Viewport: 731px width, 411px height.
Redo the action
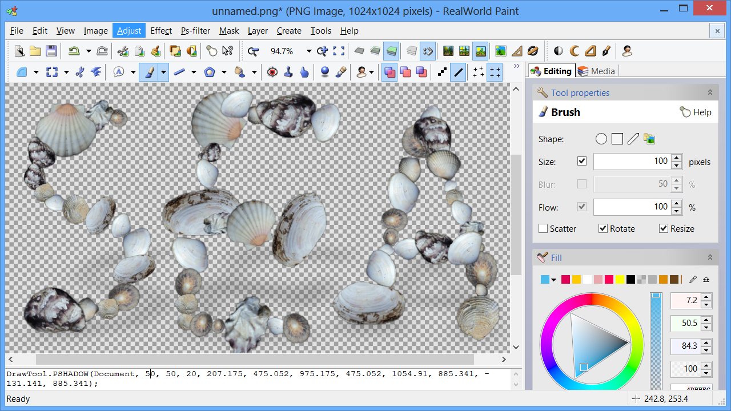click(102, 51)
